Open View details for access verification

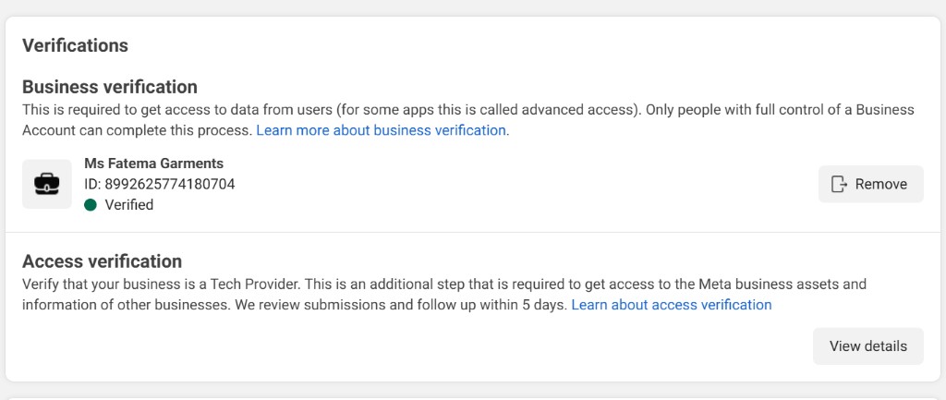868,346
